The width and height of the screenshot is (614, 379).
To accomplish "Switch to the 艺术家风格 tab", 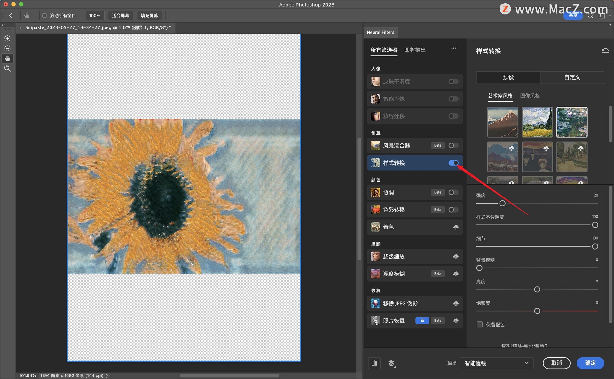I will pos(500,96).
